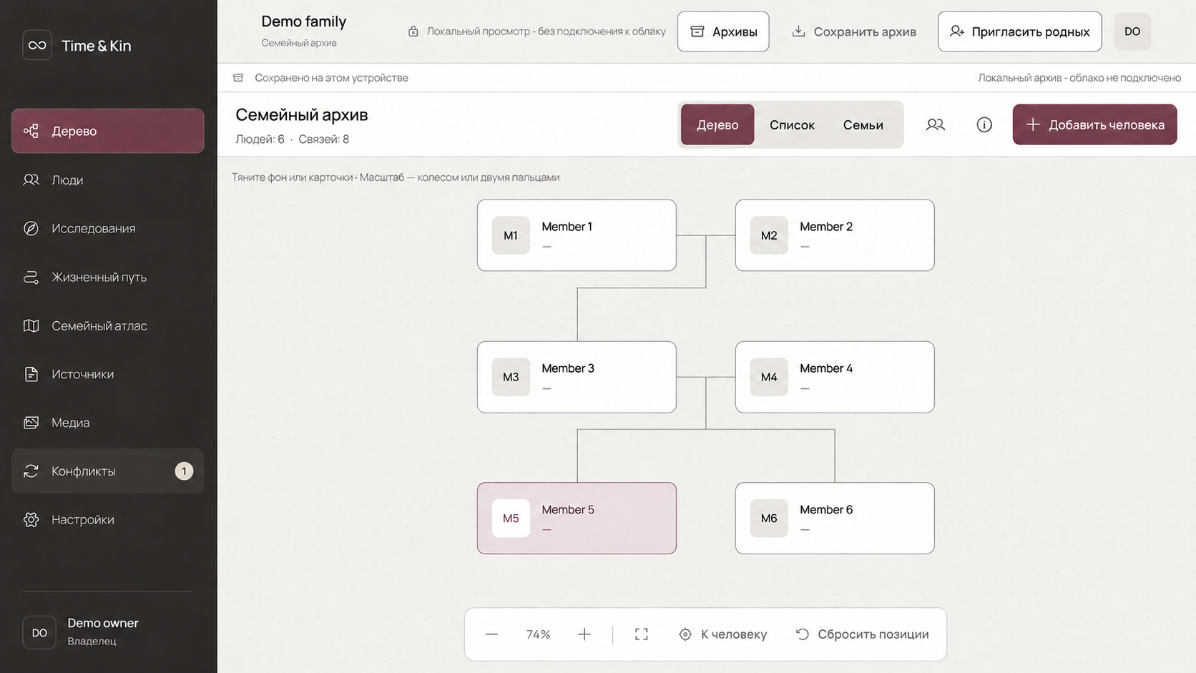This screenshot has height=673, width=1196.
Task: Open the Архивы button
Action: pyautogui.click(x=723, y=31)
